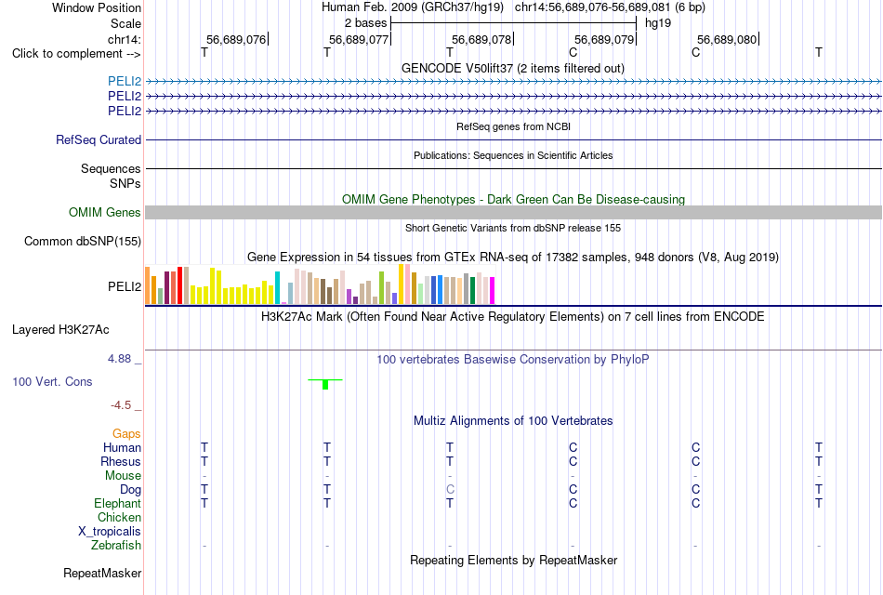Viewport: 883px width, 595px height.
Task: Click the cyan bar in the PELI2 GTEx chart
Action: [277, 288]
